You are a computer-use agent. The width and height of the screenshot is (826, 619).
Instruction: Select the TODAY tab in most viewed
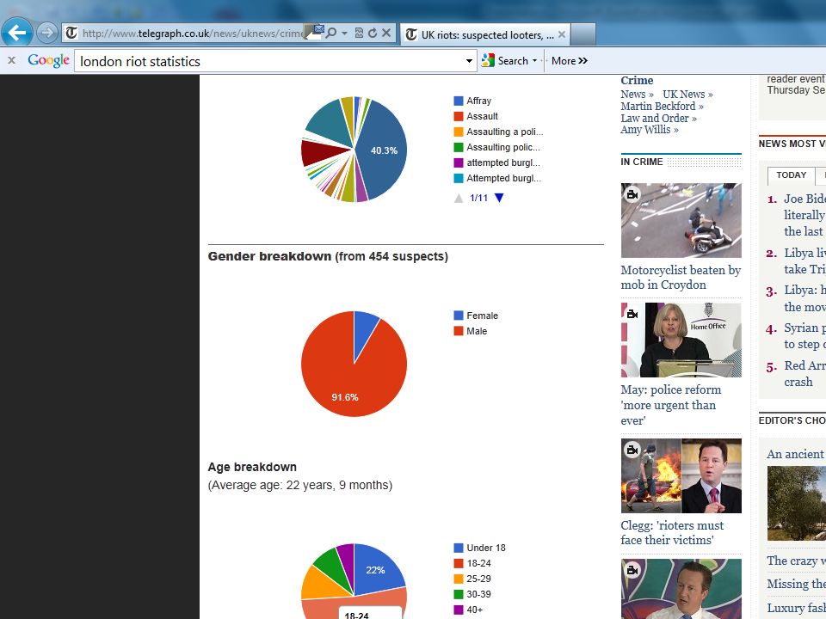(792, 175)
